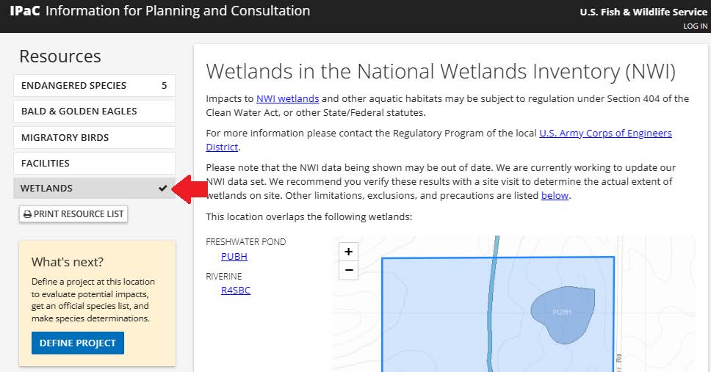The width and height of the screenshot is (711, 372).
Task: Zoom out on the wetlands map
Action: click(x=348, y=270)
